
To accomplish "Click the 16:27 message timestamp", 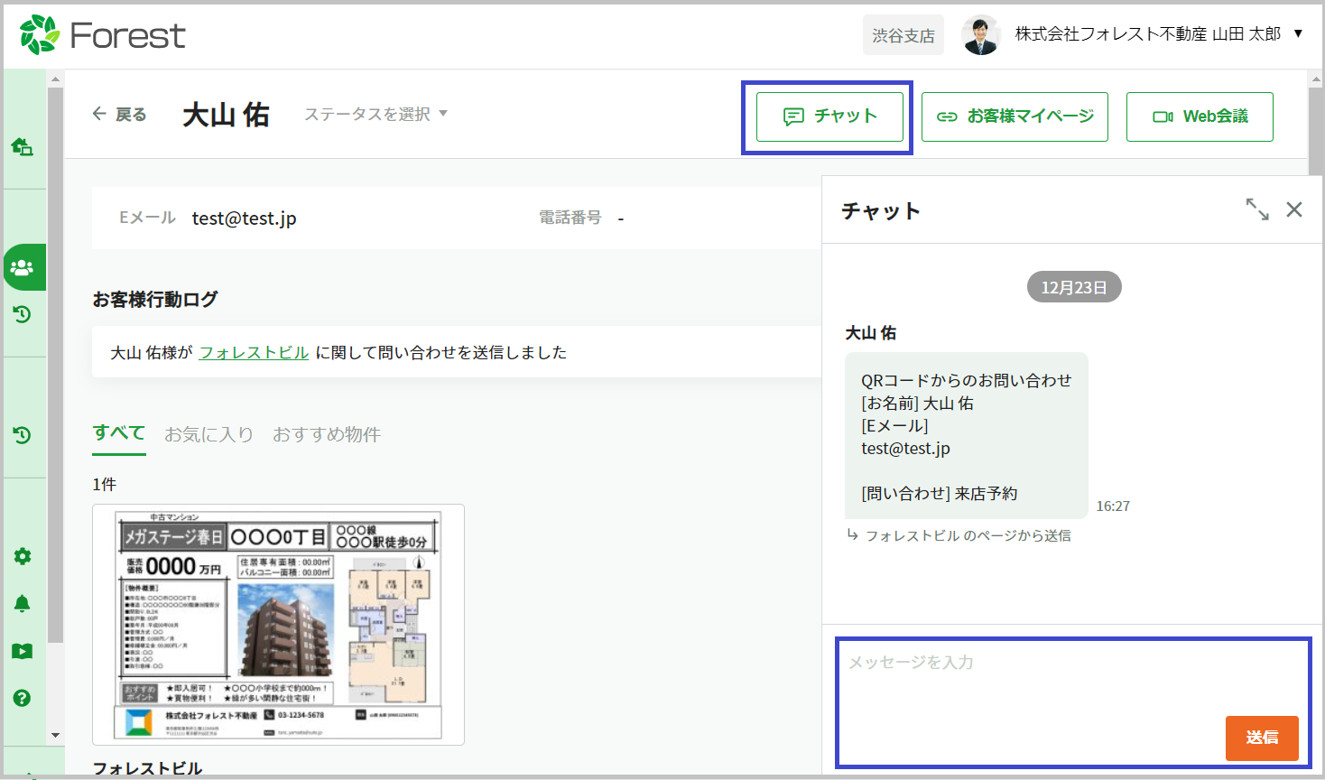I will click(x=1113, y=506).
